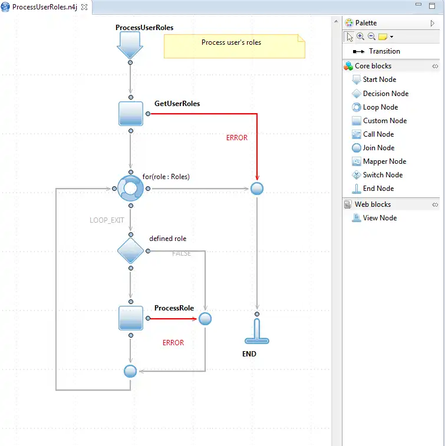Select the LOOP_EXIT transition label
Screen dimensions: 445x446
point(107,220)
